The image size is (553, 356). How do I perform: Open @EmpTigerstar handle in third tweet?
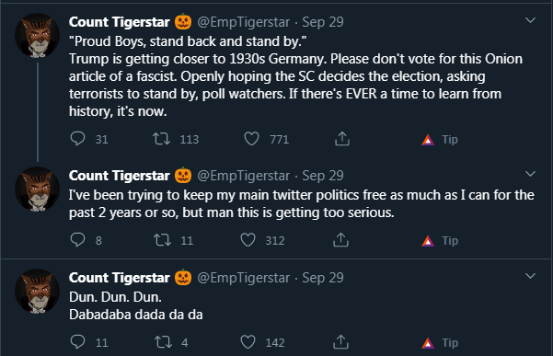coord(243,278)
